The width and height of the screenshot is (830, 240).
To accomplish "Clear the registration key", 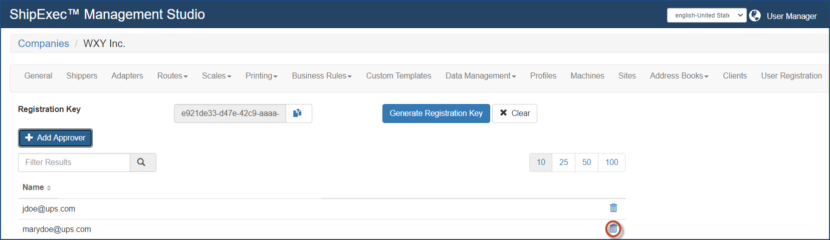I will click(515, 113).
